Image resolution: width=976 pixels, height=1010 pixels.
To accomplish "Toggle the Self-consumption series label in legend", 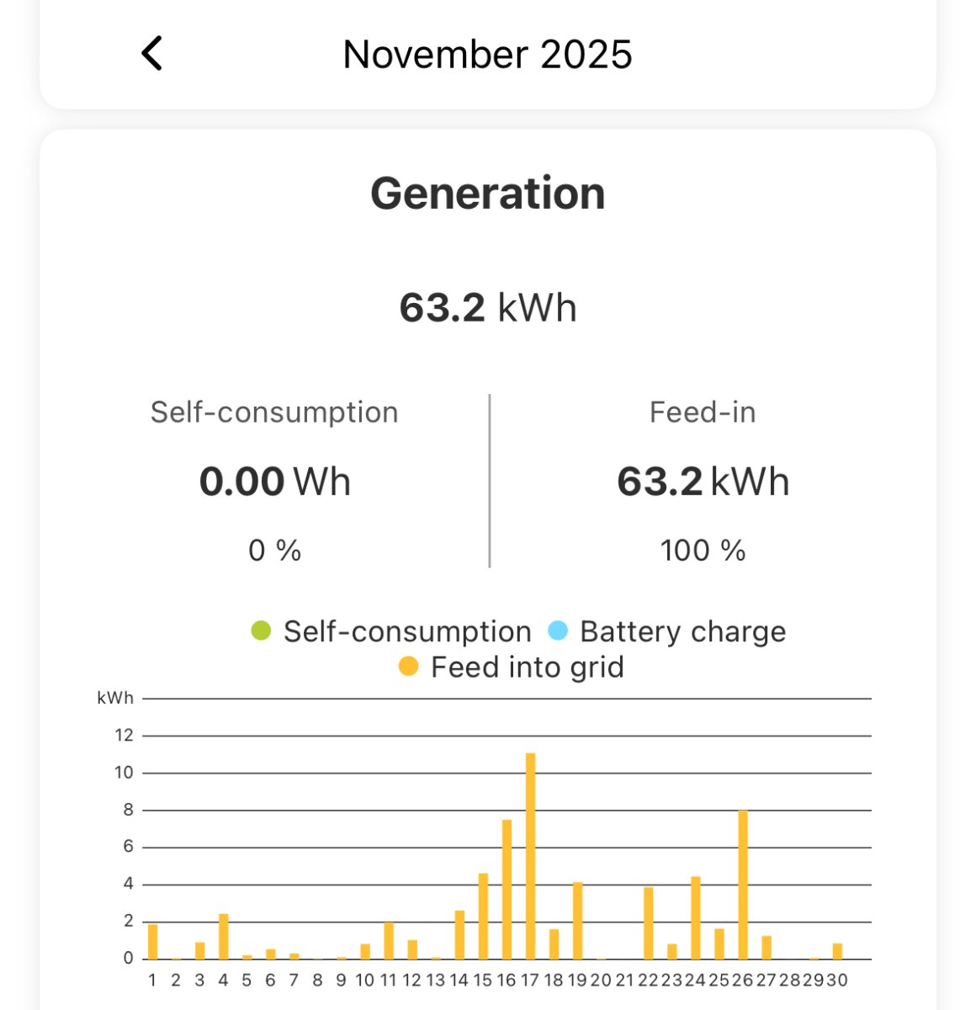I will tap(407, 631).
